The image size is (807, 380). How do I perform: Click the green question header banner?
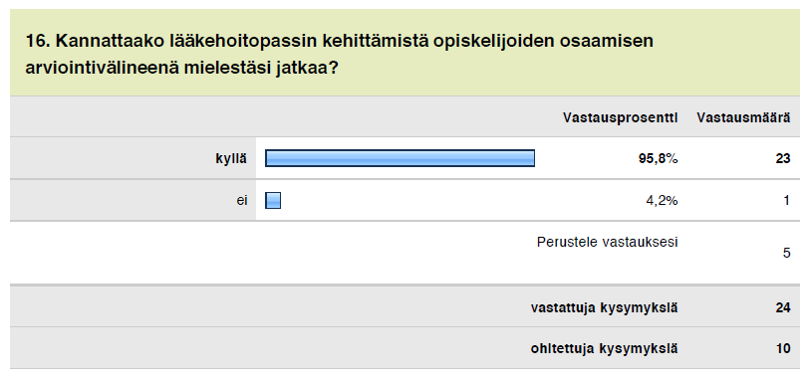tap(404, 53)
